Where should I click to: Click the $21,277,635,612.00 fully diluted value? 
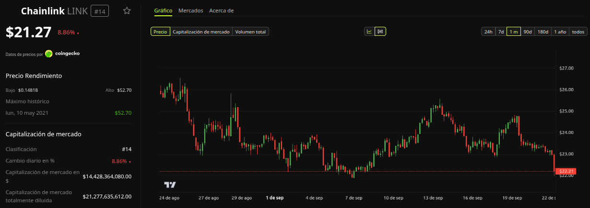point(107,196)
